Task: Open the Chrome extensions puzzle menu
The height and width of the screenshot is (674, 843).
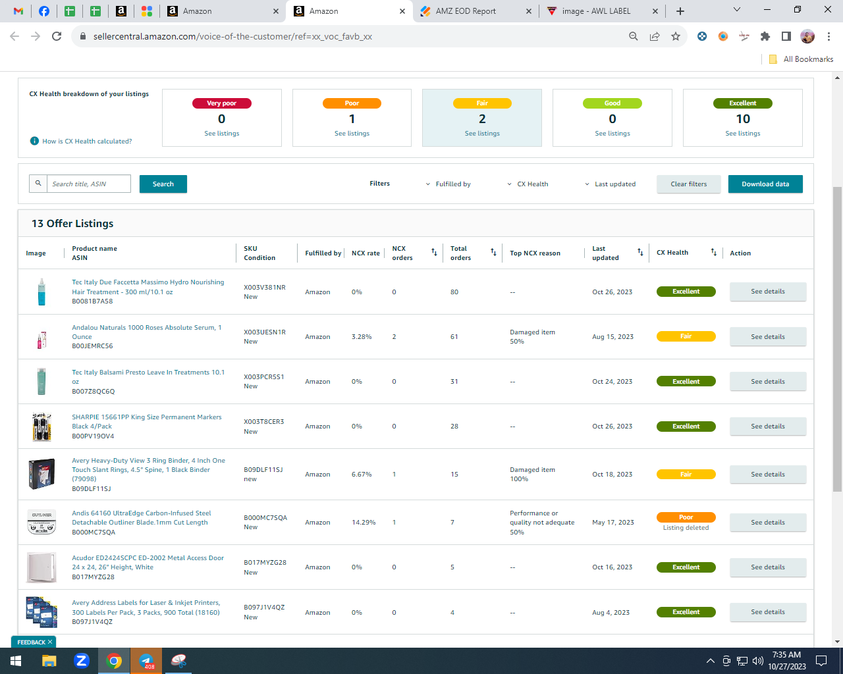Action: tap(765, 36)
